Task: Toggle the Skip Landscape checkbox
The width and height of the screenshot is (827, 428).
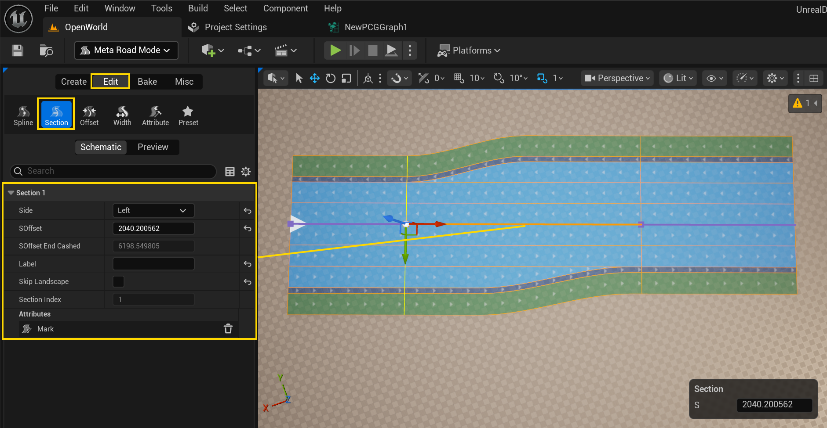Action: [x=119, y=281]
